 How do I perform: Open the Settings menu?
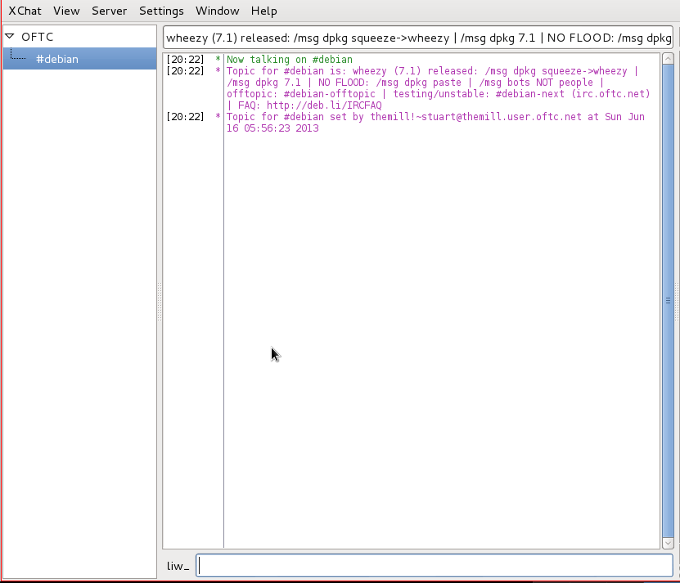(161, 11)
